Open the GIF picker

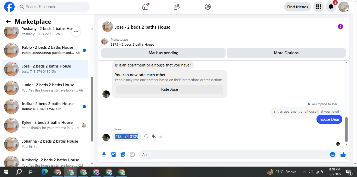click(132, 155)
